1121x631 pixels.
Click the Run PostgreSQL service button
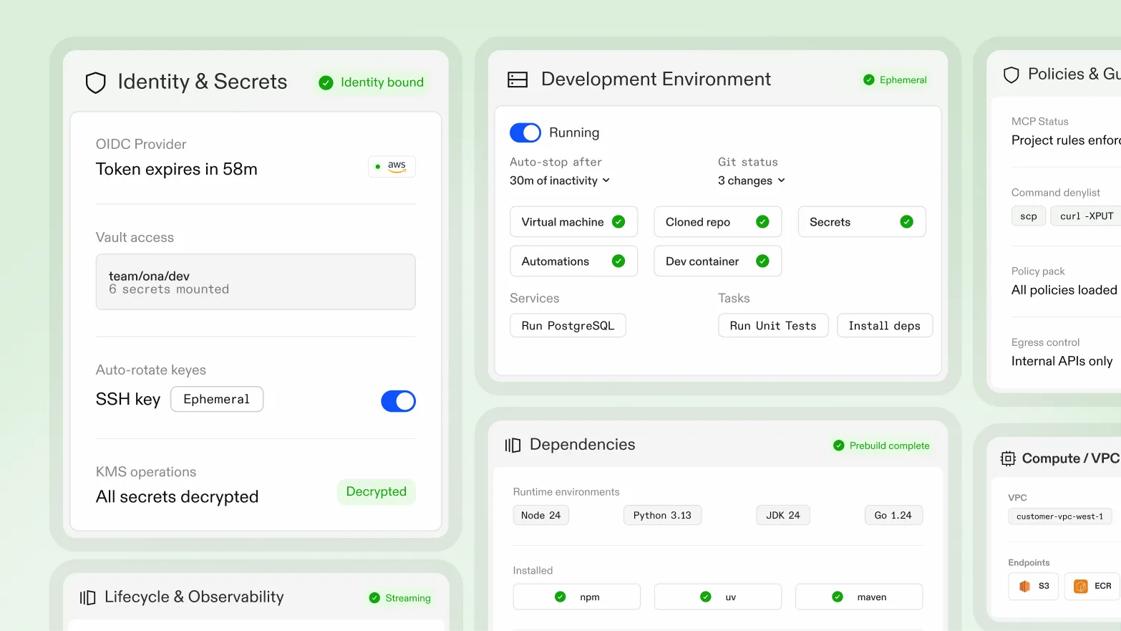[568, 326]
